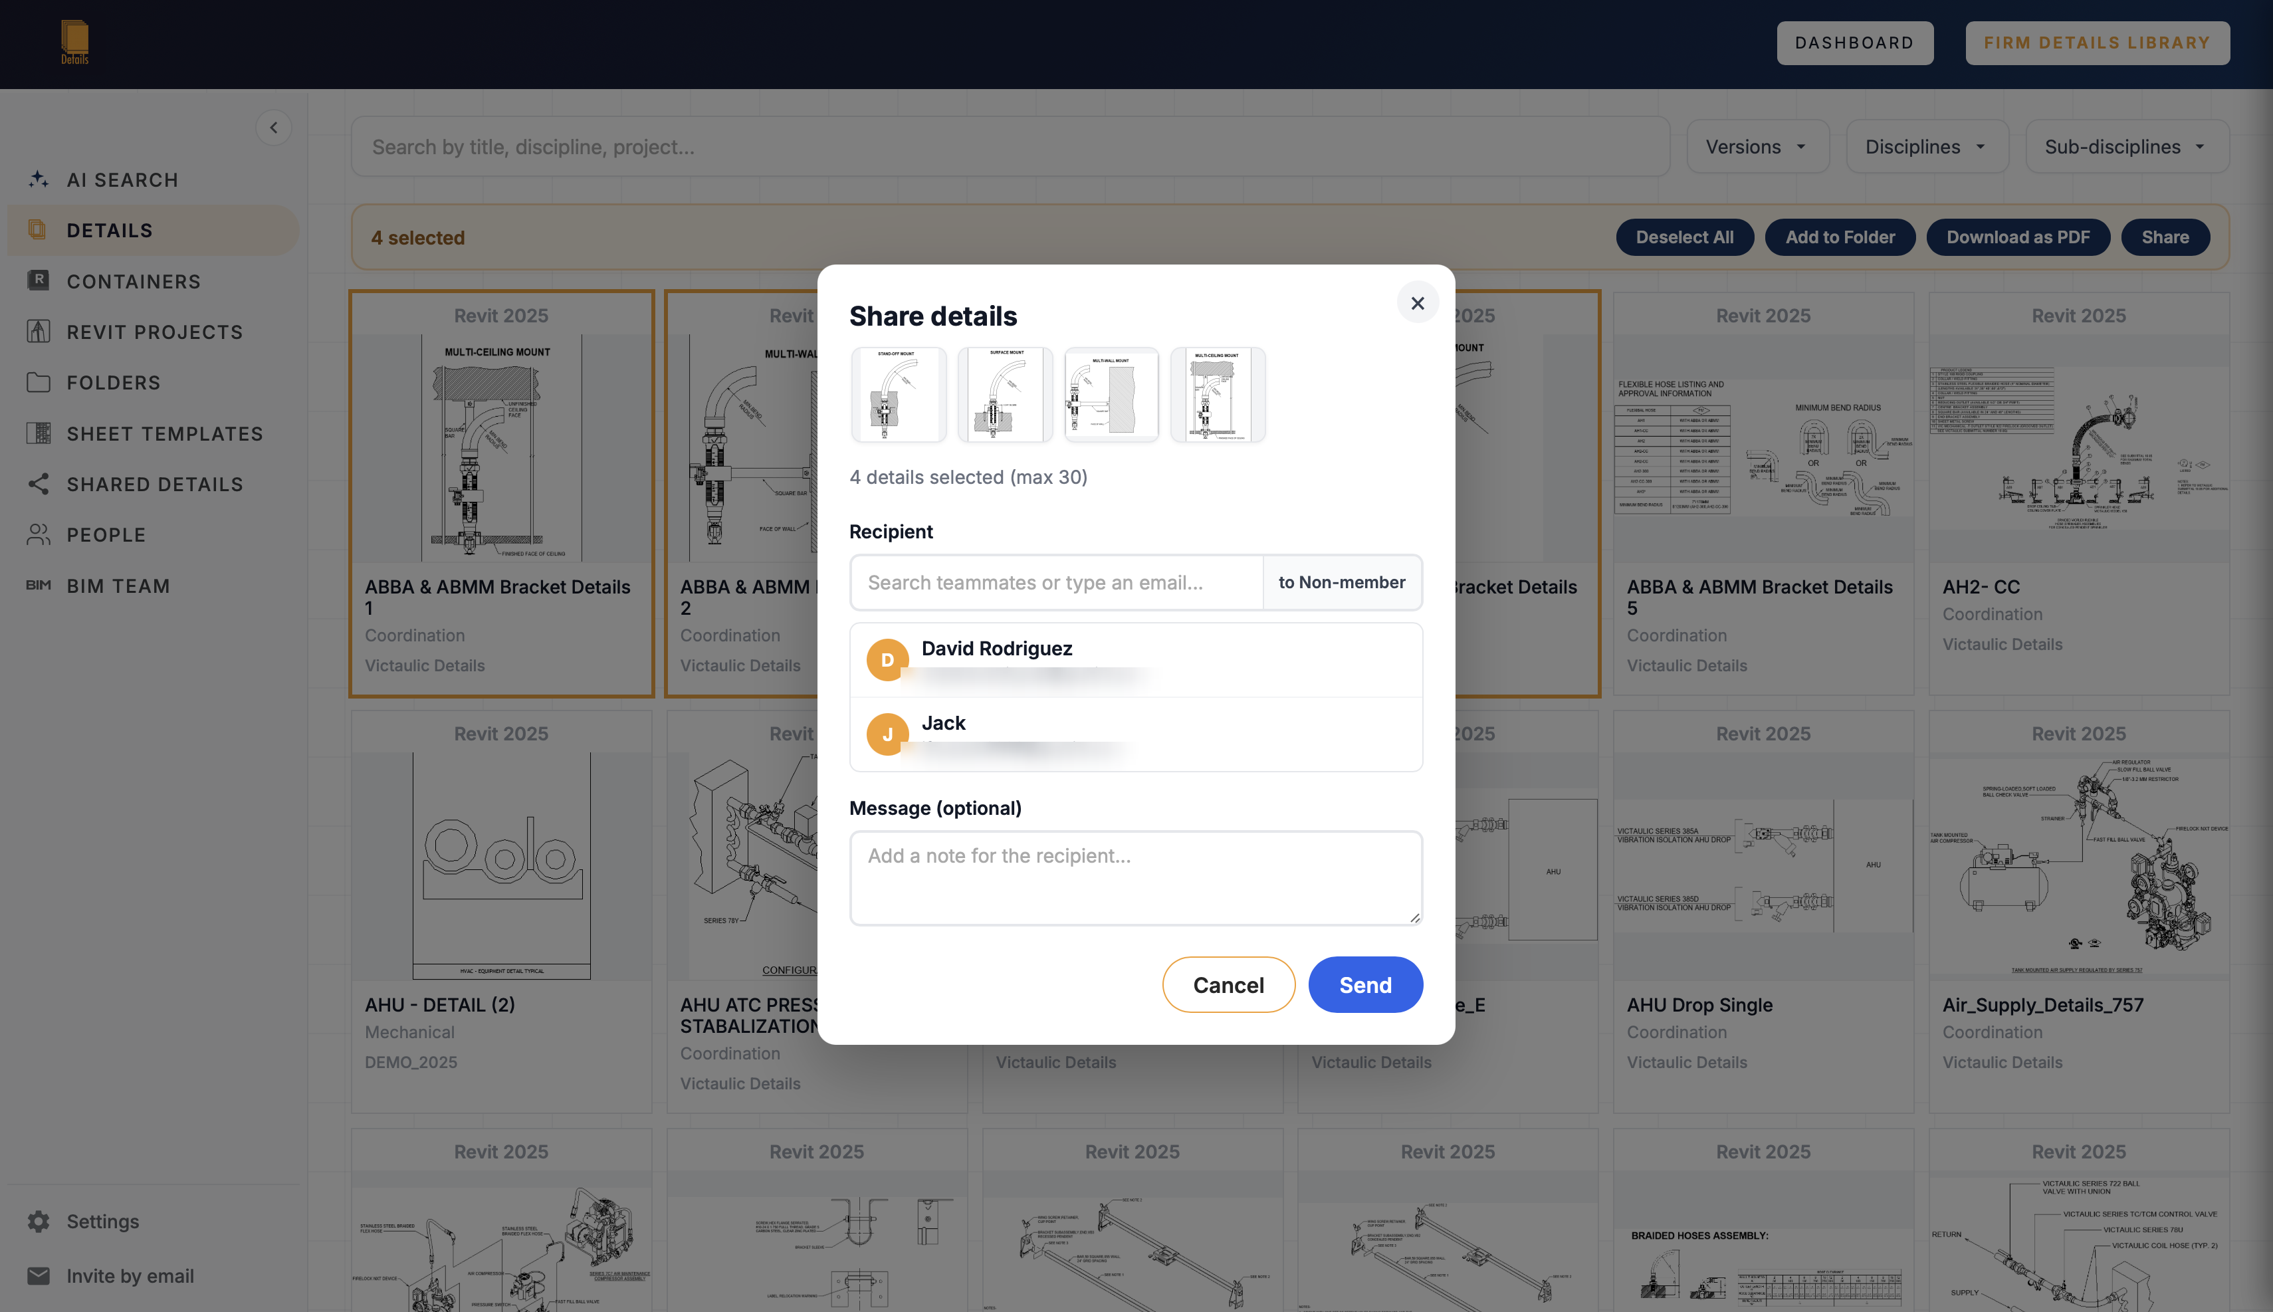The image size is (2273, 1312).
Task: Click the Multi-Ceiling Mount thumbnail in dialog
Action: point(1217,395)
